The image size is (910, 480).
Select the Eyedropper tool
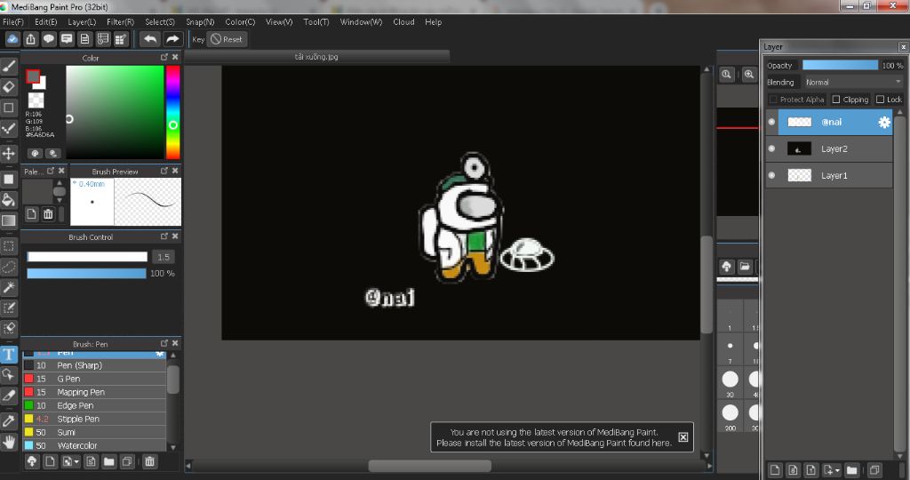click(x=9, y=420)
